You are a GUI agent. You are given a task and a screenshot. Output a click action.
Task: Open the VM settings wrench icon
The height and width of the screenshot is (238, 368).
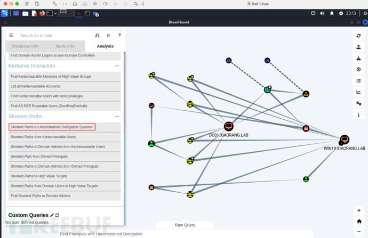coord(54,4)
